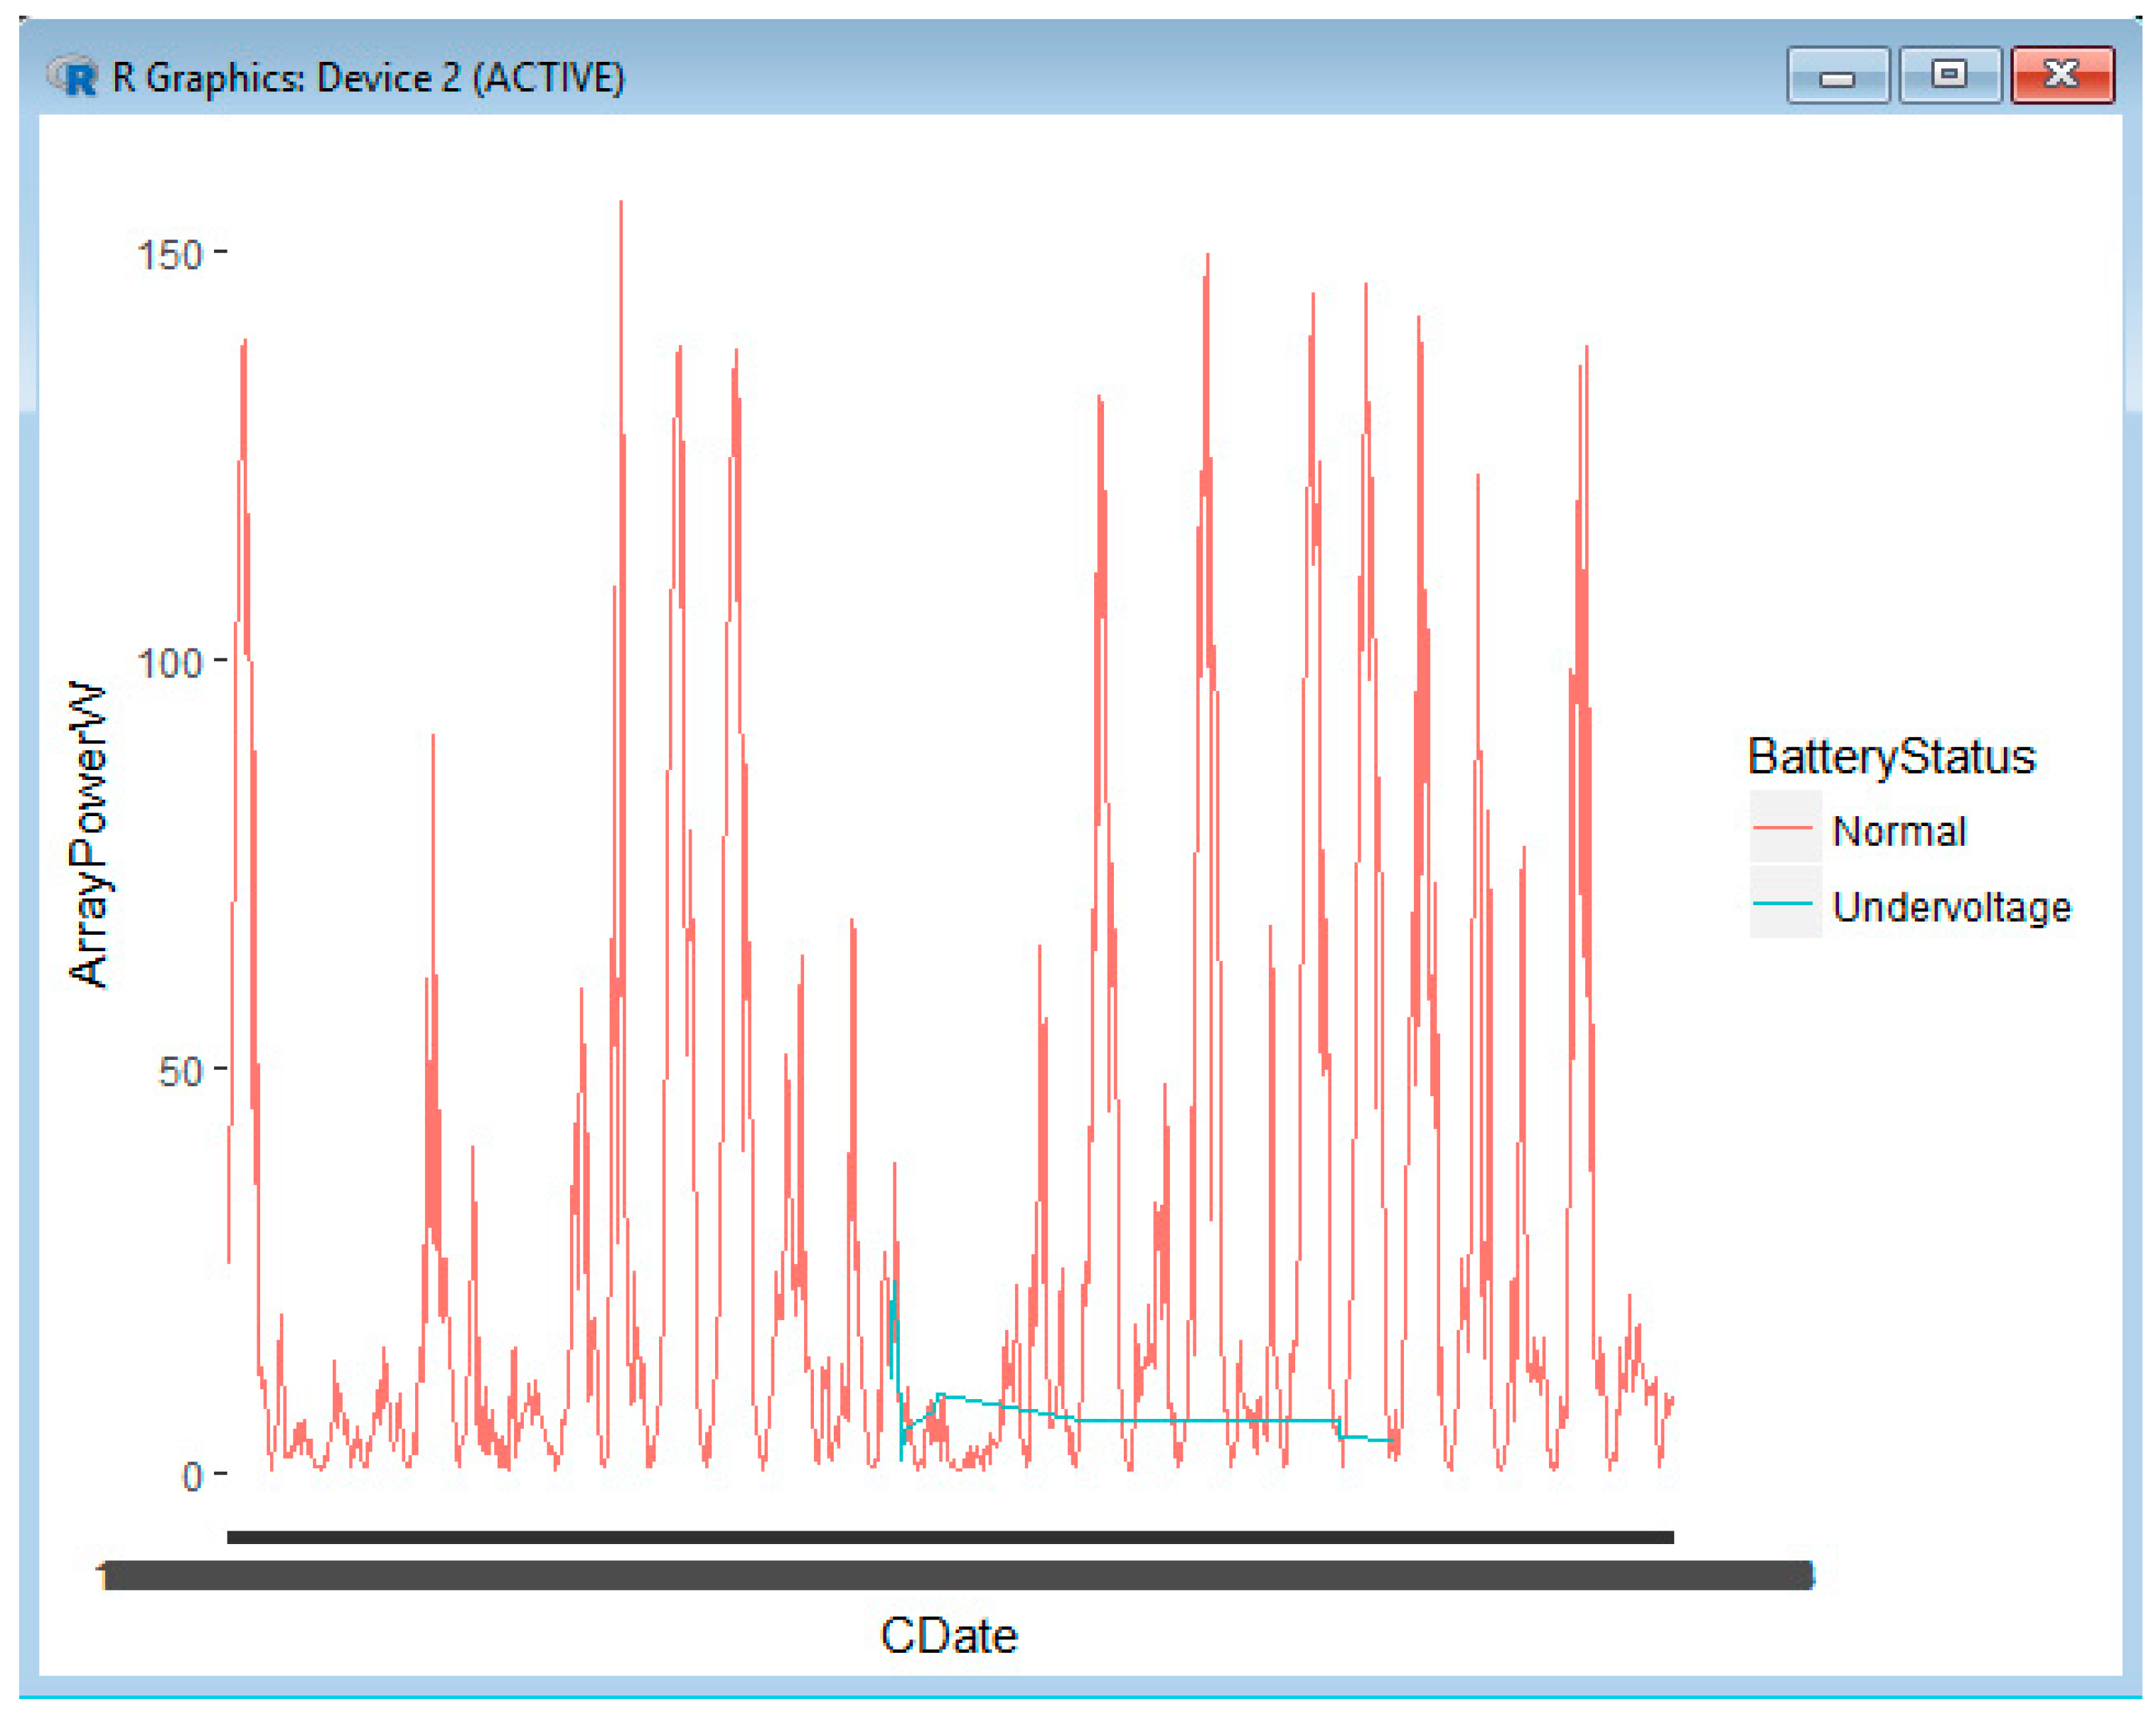
Task: Click the red Normal legend line swatch
Action: 1784,827
